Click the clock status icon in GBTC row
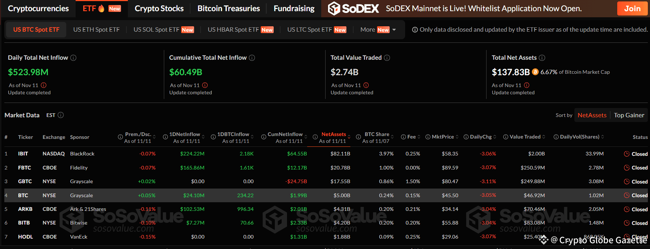The height and width of the screenshot is (249, 650). [627, 182]
